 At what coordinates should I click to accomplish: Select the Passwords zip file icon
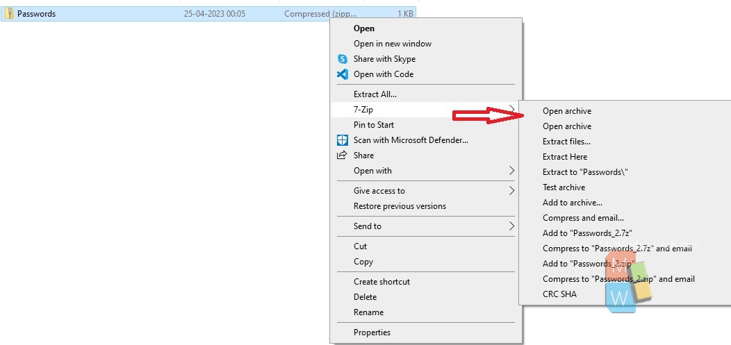(x=9, y=14)
